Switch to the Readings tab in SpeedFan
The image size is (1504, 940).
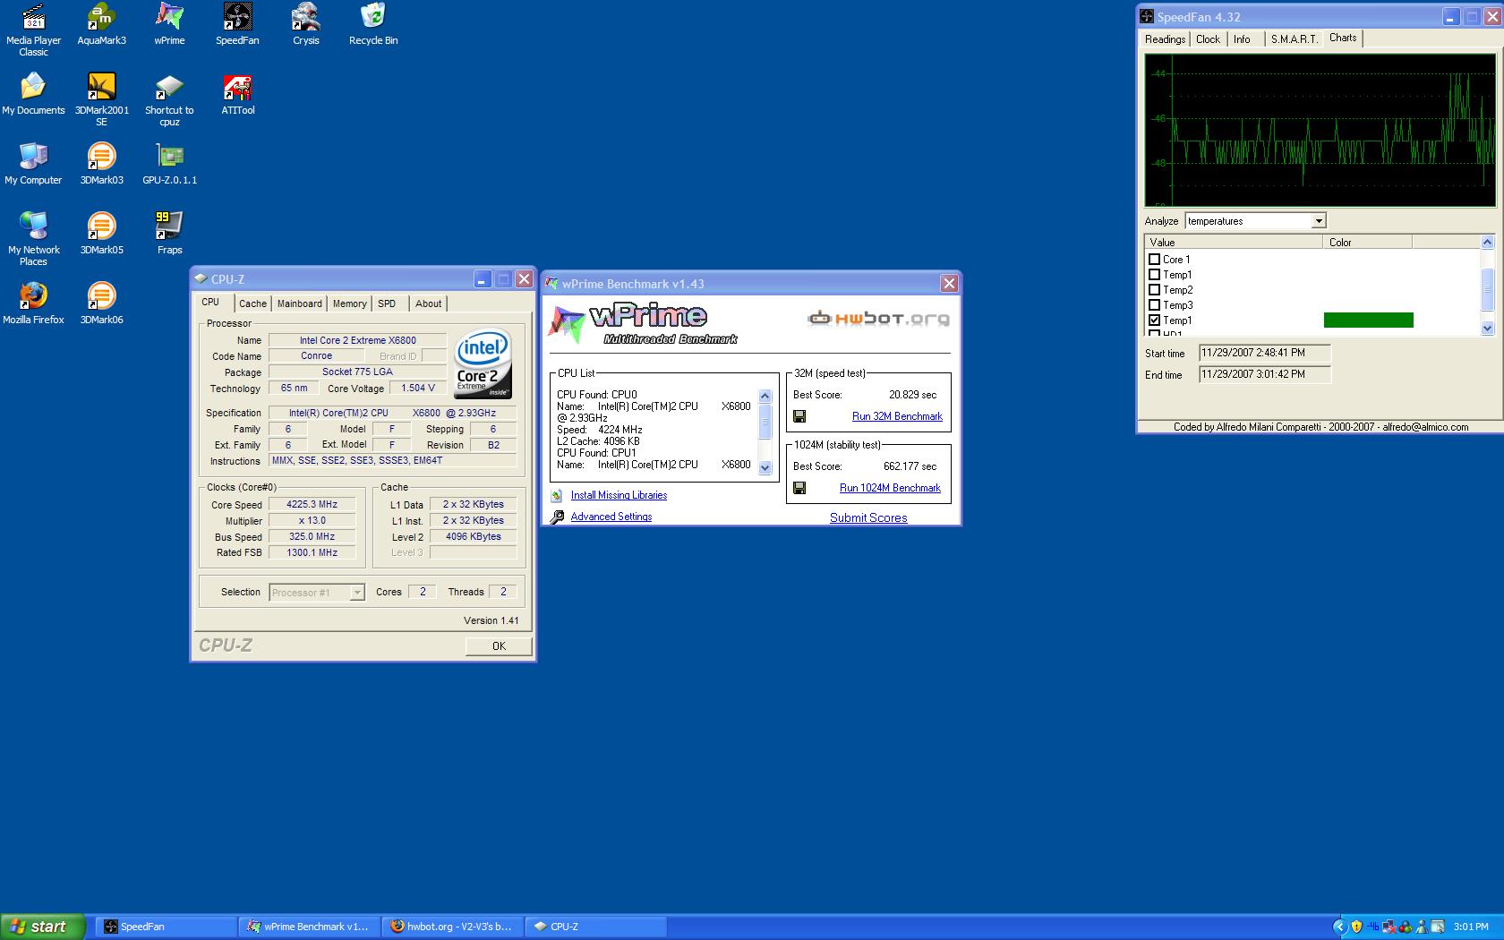(x=1165, y=39)
